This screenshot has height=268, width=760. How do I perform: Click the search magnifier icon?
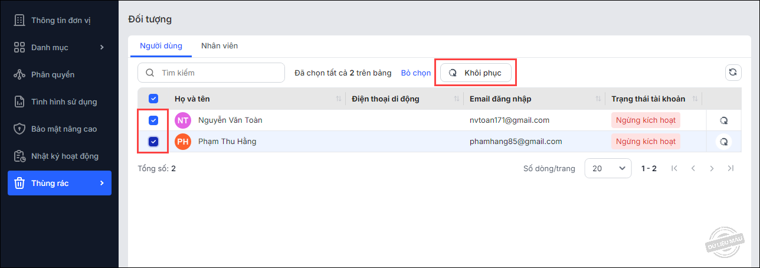point(150,73)
